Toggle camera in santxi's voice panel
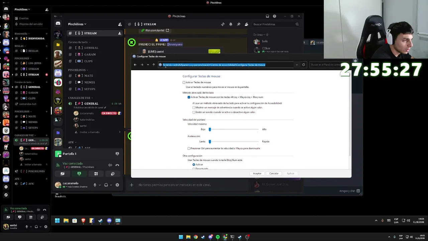This screenshot has height=241, width=428. (x=8, y=217)
